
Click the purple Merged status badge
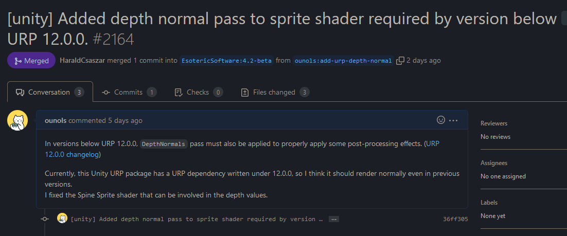click(31, 61)
